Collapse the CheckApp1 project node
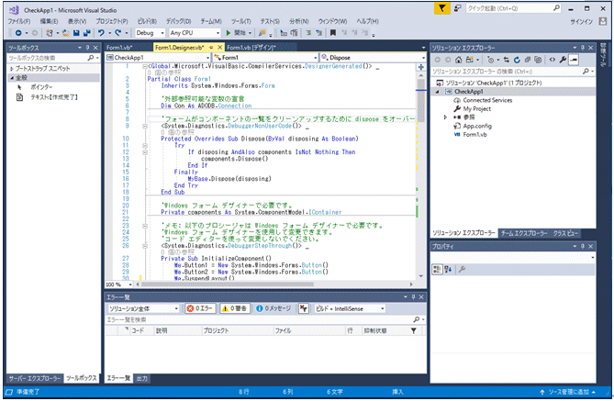The image size is (614, 401). click(x=438, y=92)
